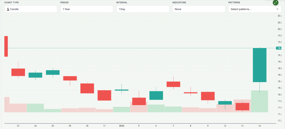
Task: Click the 23 date axis label
Action: click(x=18, y=126)
